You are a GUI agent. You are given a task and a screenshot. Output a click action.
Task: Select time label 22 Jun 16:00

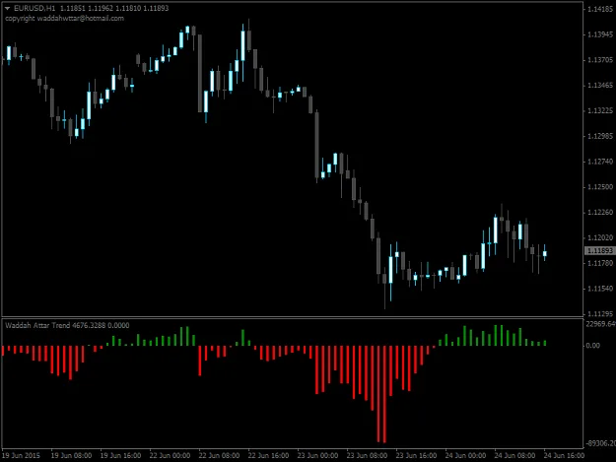[268, 456]
